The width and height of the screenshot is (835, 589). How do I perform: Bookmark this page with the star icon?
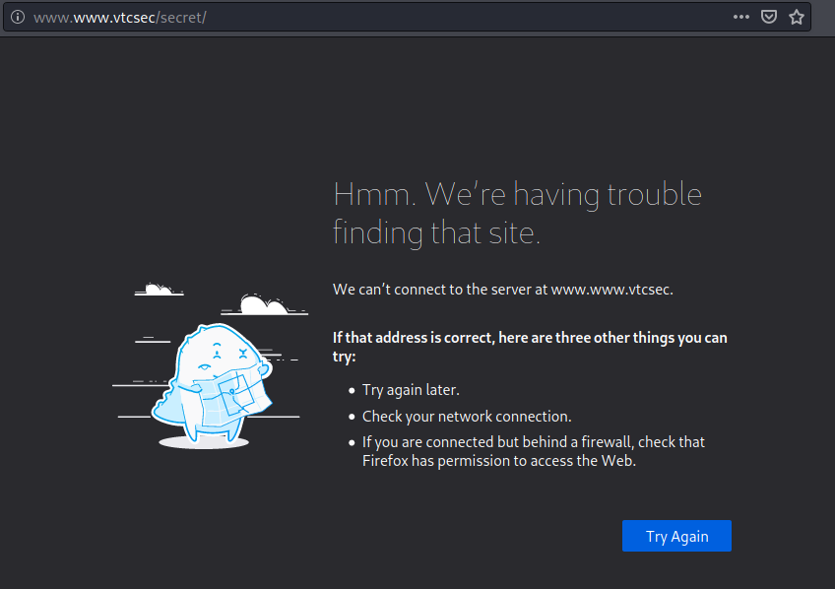click(x=797, y=17)
